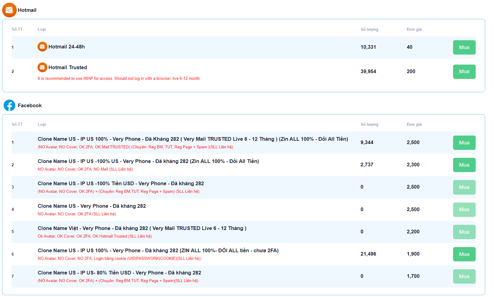
Task: Click the quantity "10,331"
Action: [368, 47]
